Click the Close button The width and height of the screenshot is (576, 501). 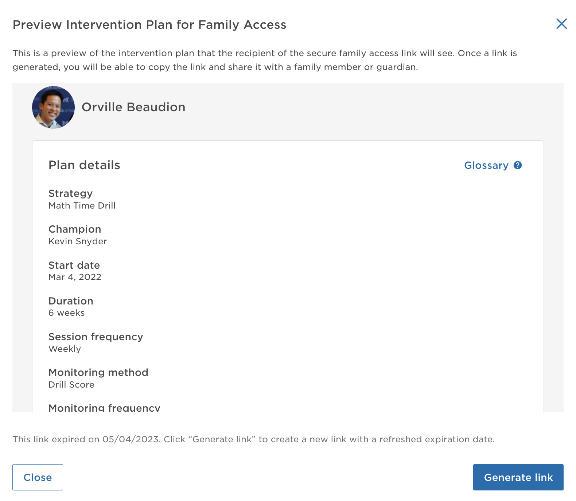(38, 477)
